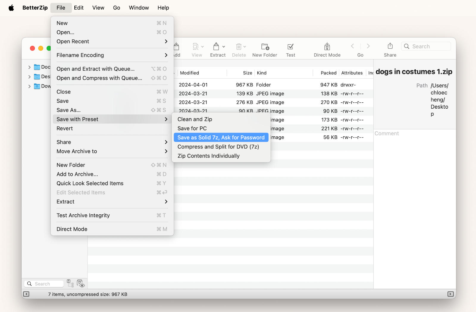Open the View menu in menu bar
The width and height of the screenshot is (476, 312).
[98, 8]
